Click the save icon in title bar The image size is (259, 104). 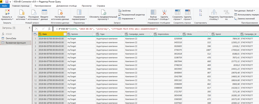7,2
